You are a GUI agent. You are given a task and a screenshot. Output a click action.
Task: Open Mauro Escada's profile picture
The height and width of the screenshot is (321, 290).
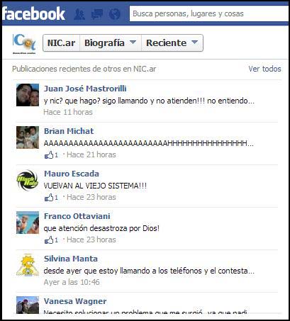[x=28, y=180]
